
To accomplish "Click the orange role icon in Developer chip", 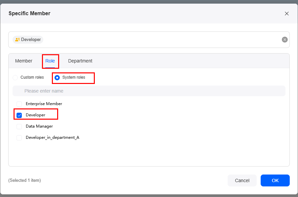I will 18,40.
